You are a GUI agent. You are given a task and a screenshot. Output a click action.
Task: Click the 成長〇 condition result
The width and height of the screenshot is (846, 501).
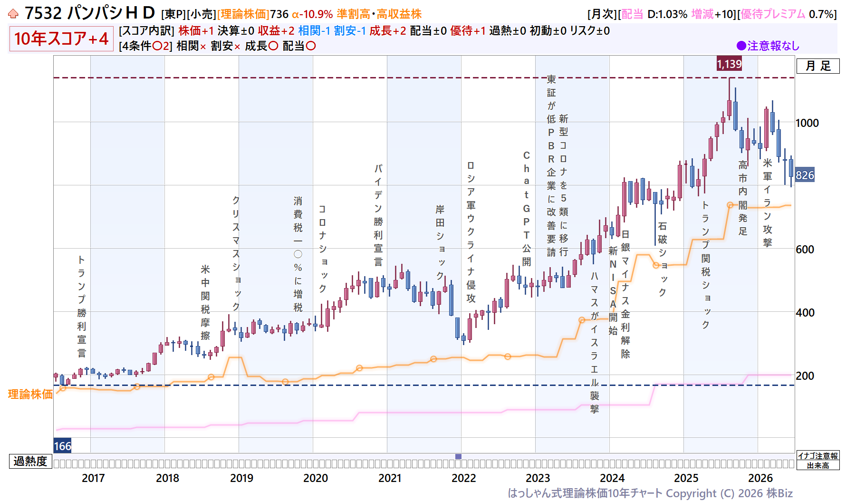[261, 46]
